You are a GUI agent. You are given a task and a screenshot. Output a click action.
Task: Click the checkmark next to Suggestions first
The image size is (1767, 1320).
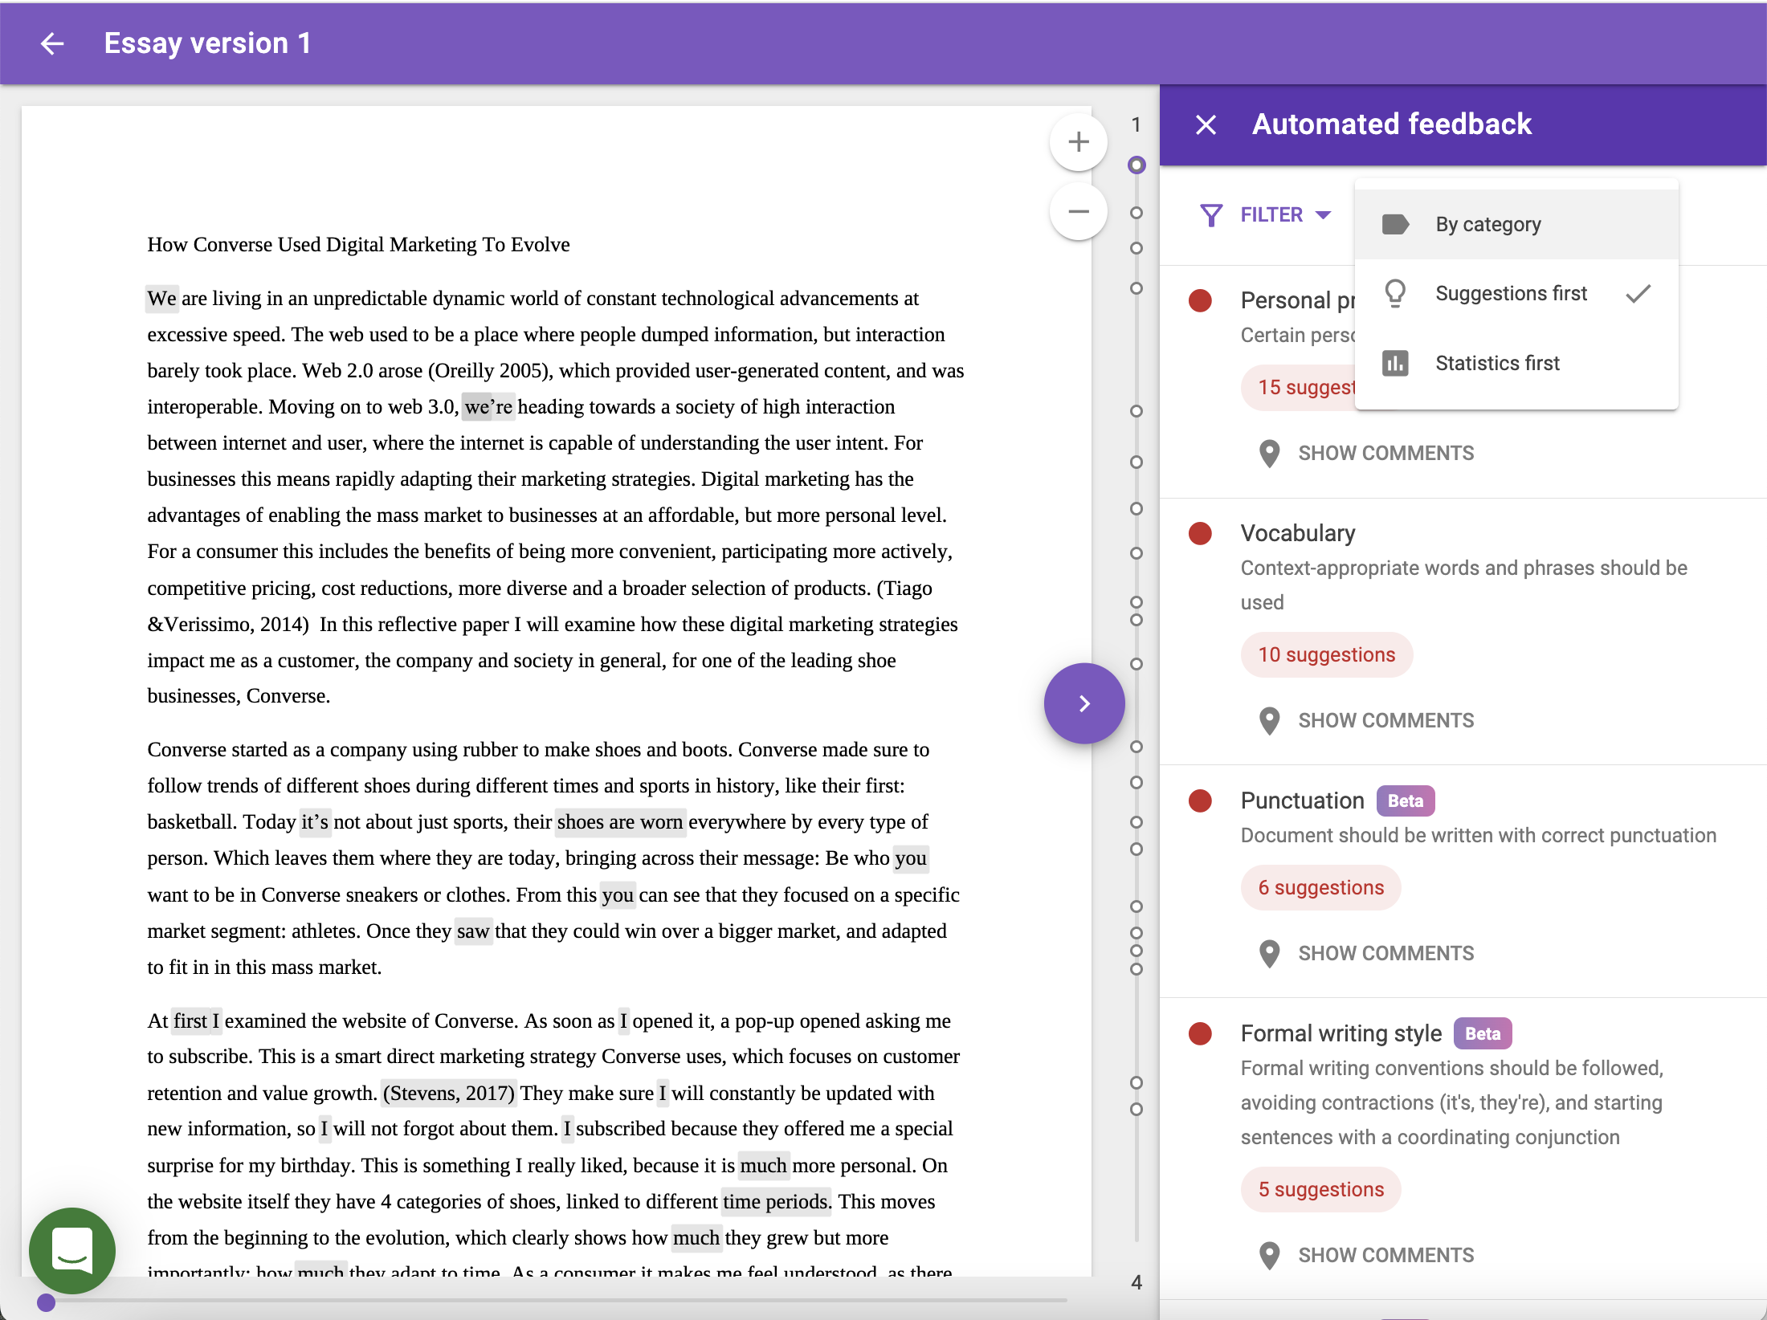click(x=1638, y=294)
